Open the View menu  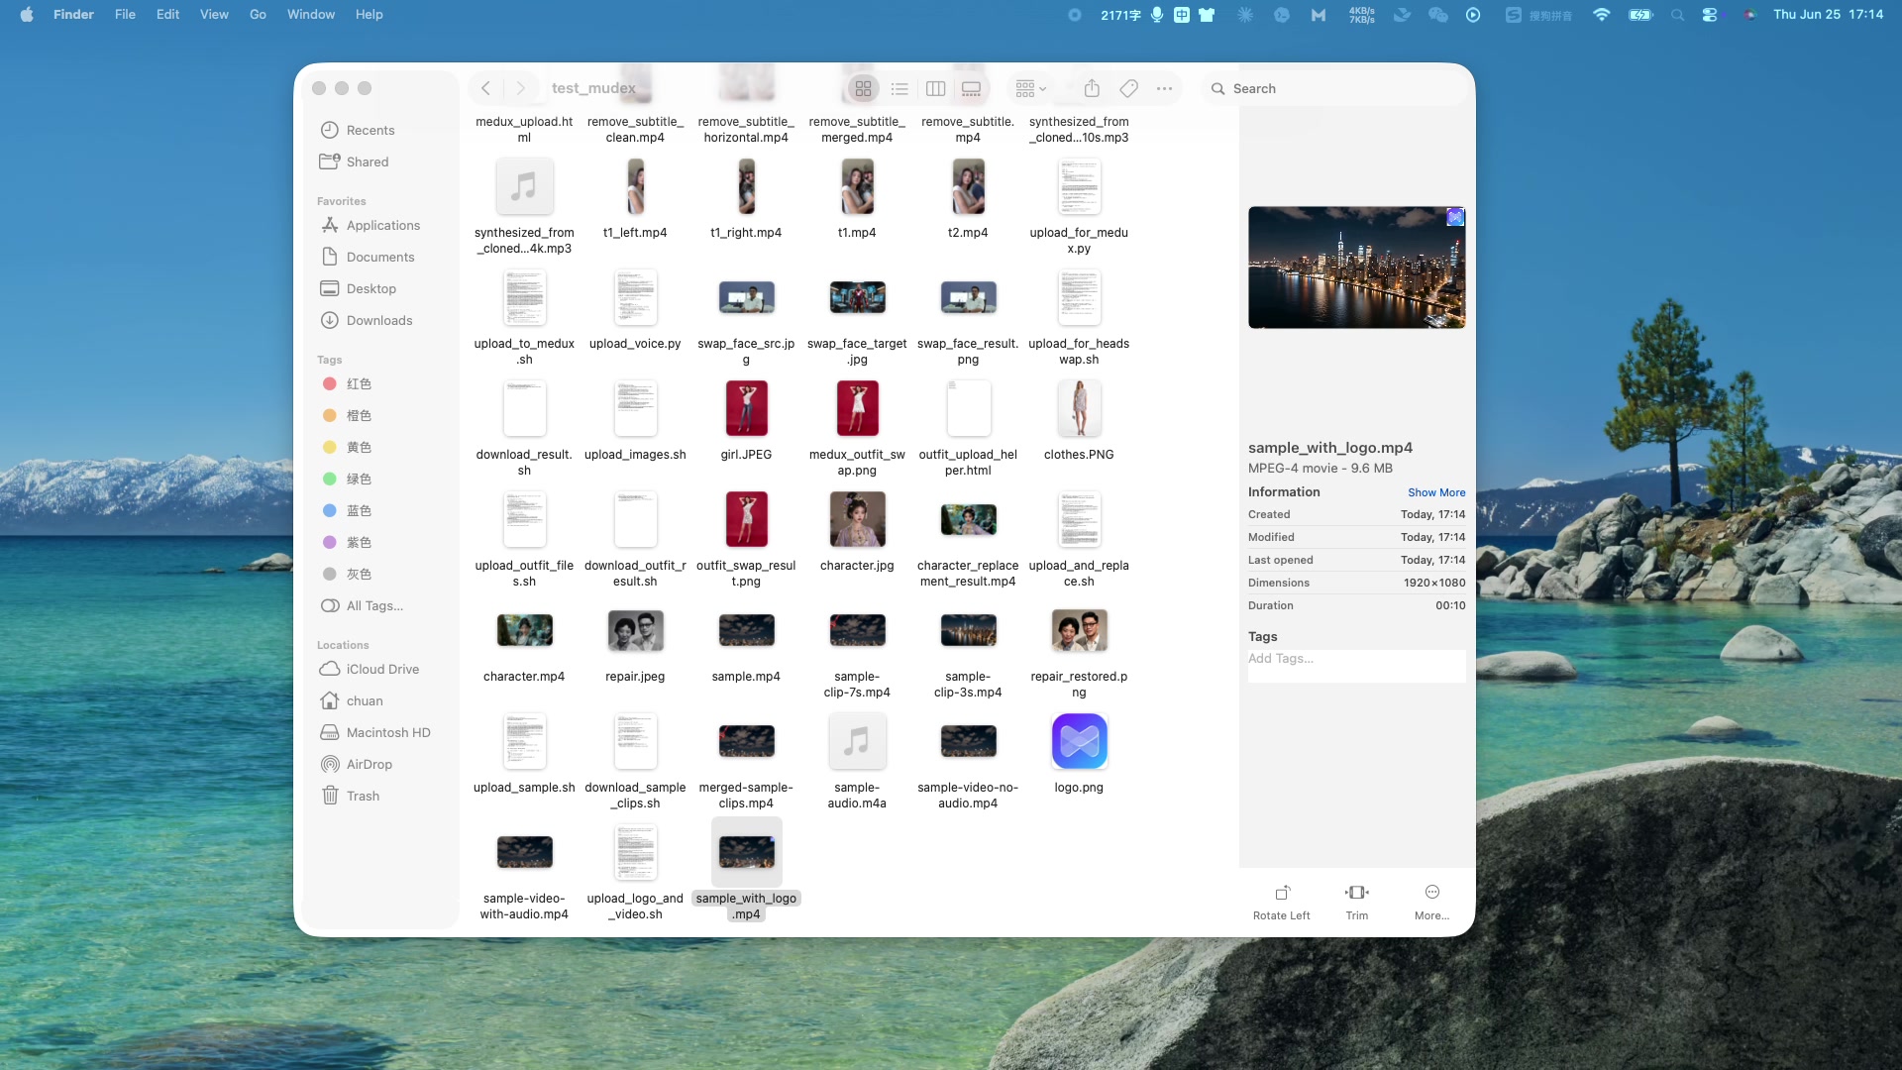[214, 14]
